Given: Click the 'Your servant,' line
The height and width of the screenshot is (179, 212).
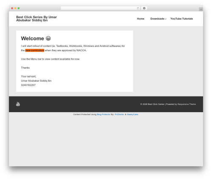Looking at the screenshot, I should pos(28,76).
